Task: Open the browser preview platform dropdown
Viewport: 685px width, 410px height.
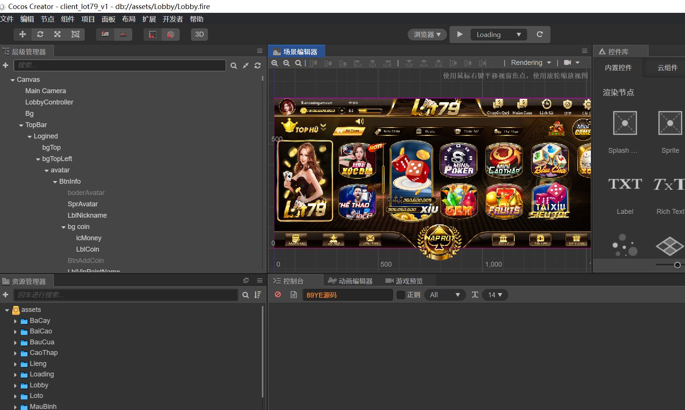Action: click(x=427, y=34)
